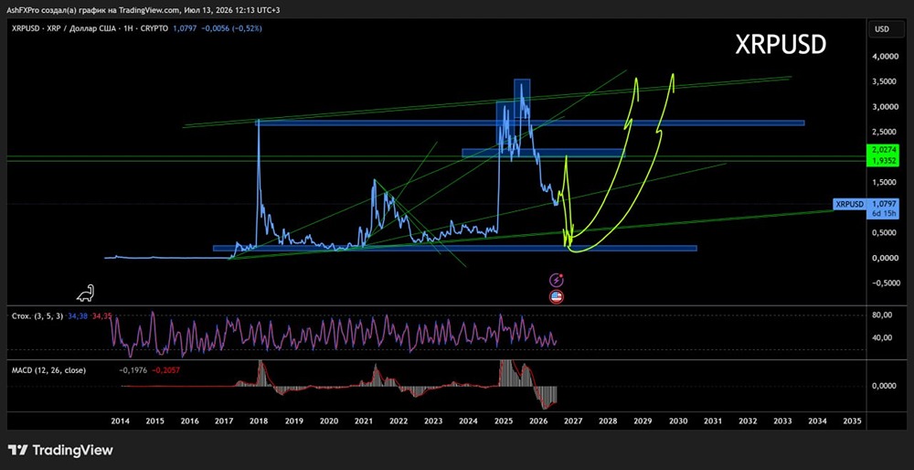Viewport: 914px width, 470px height.
Task: Click the 2014 label on time axis
Action: coord(120,421)
